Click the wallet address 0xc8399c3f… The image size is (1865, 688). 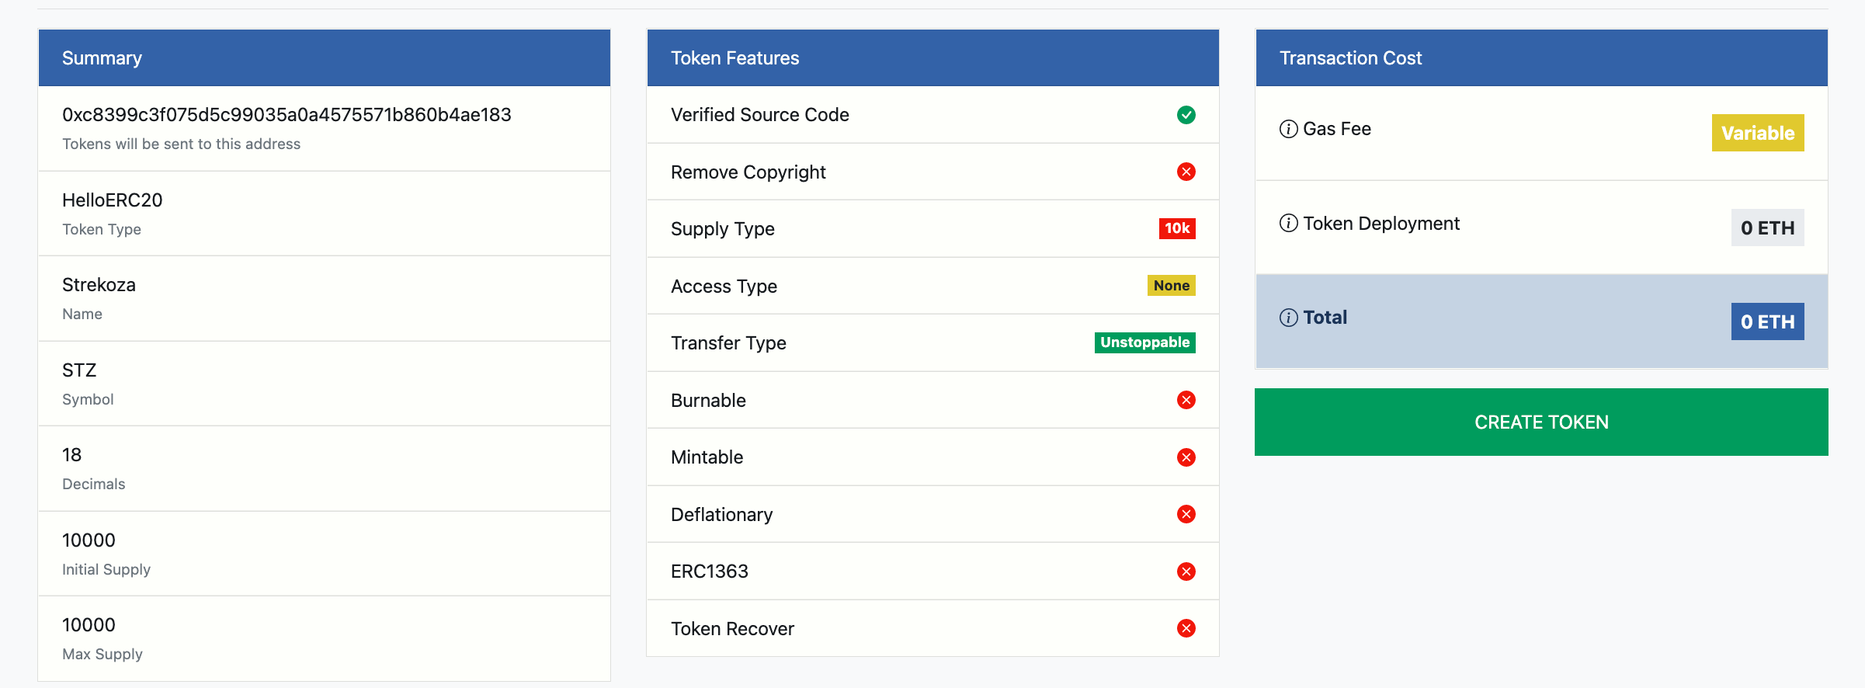287,115
